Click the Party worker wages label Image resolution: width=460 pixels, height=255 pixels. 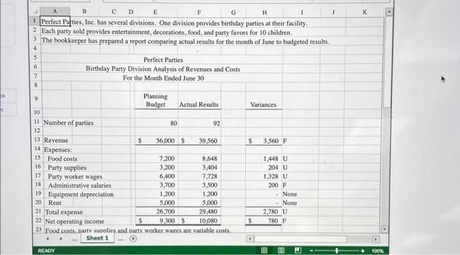click(75, 176)
